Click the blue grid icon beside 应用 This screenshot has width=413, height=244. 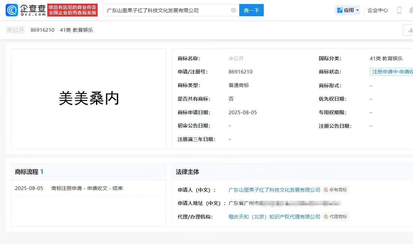coord(340,10)
